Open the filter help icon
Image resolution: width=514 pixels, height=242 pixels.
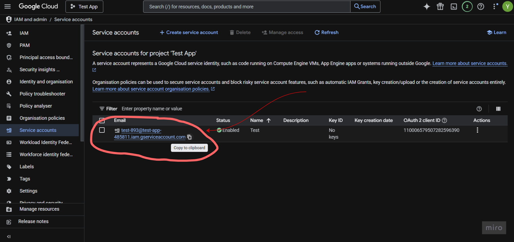point(479,109)
